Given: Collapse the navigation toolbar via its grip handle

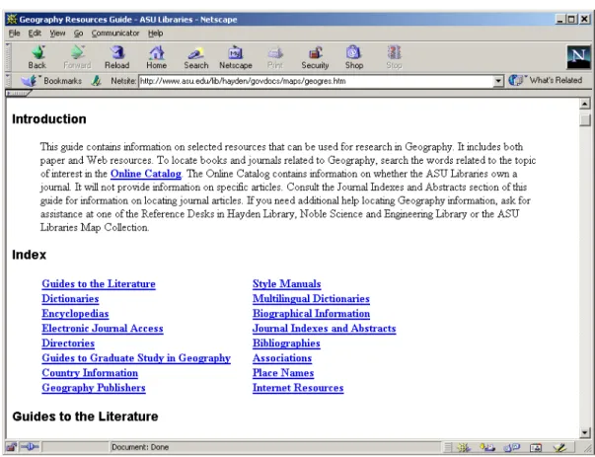Looking at the screenshot, I should 8,56.
